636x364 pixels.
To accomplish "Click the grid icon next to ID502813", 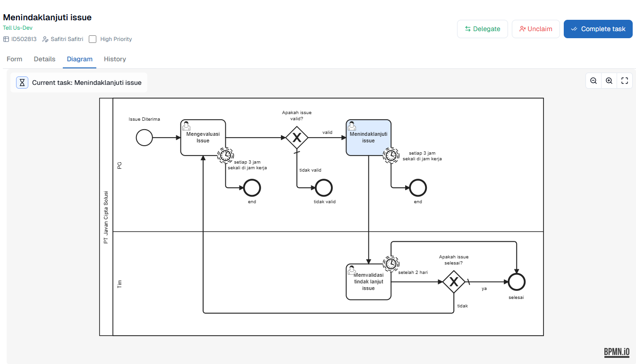I will (6, 39).
